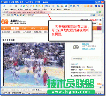Click the blue window layout icon
The width and height of the screenshot is (106, 96).
pyautogui.click(x=47, y=6)
